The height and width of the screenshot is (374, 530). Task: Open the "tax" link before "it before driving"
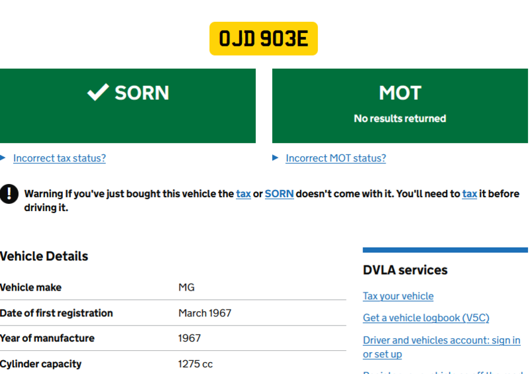(x=469, y=194)
